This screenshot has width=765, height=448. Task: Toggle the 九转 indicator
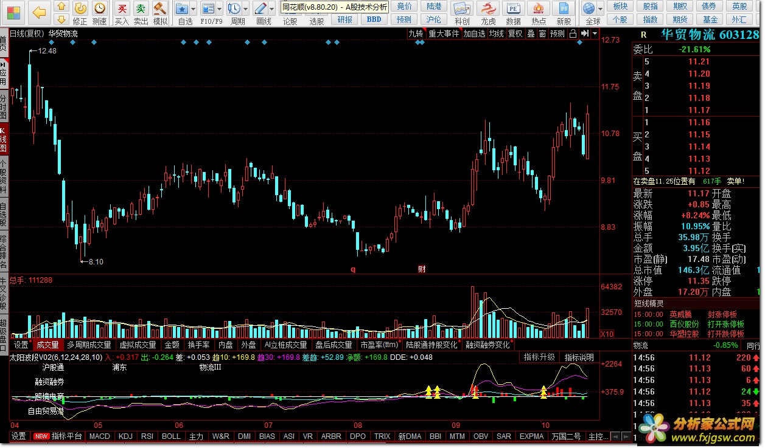tap(416, 34)
